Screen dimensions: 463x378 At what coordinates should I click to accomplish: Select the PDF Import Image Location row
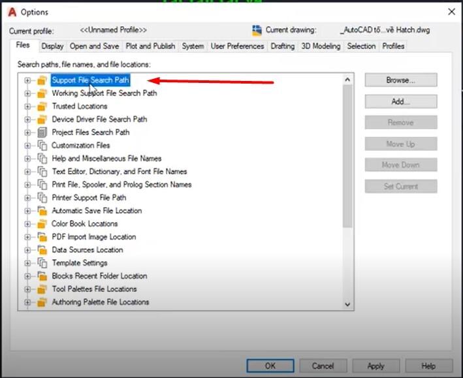point(94,237)
